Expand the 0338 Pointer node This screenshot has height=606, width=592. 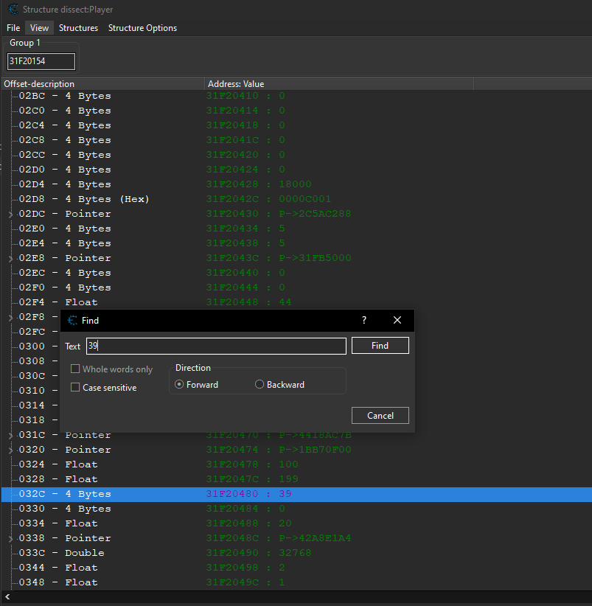10,539
